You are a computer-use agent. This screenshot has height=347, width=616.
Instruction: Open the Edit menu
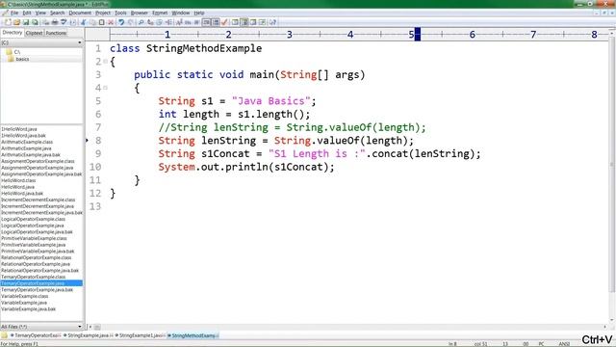coord(27,13)
